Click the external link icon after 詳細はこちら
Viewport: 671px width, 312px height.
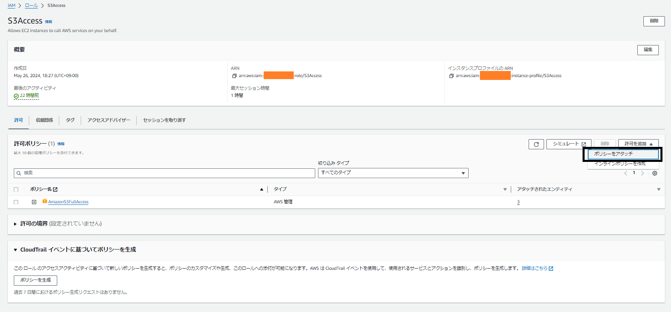(551, 269)
